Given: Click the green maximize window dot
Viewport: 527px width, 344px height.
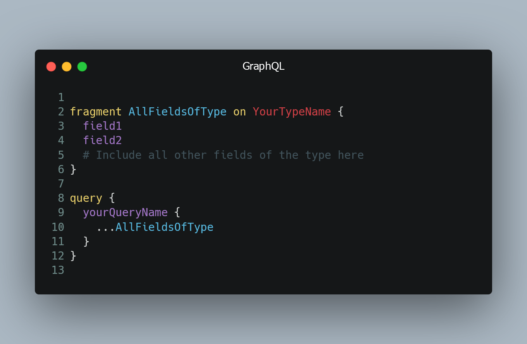Looking at the screenshot, I should point(82,67).
